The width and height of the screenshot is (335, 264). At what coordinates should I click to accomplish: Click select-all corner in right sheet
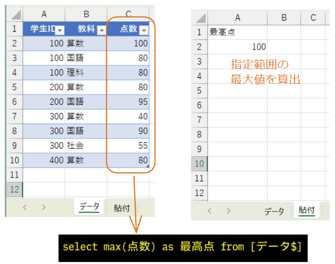tap(200, 18)
